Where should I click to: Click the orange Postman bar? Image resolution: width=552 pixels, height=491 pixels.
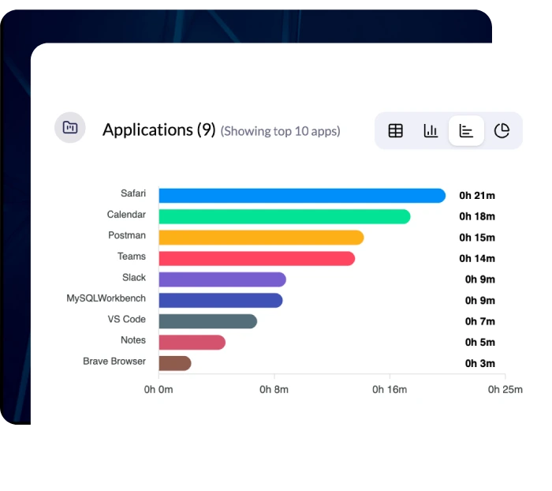click(x=261, y=238)
